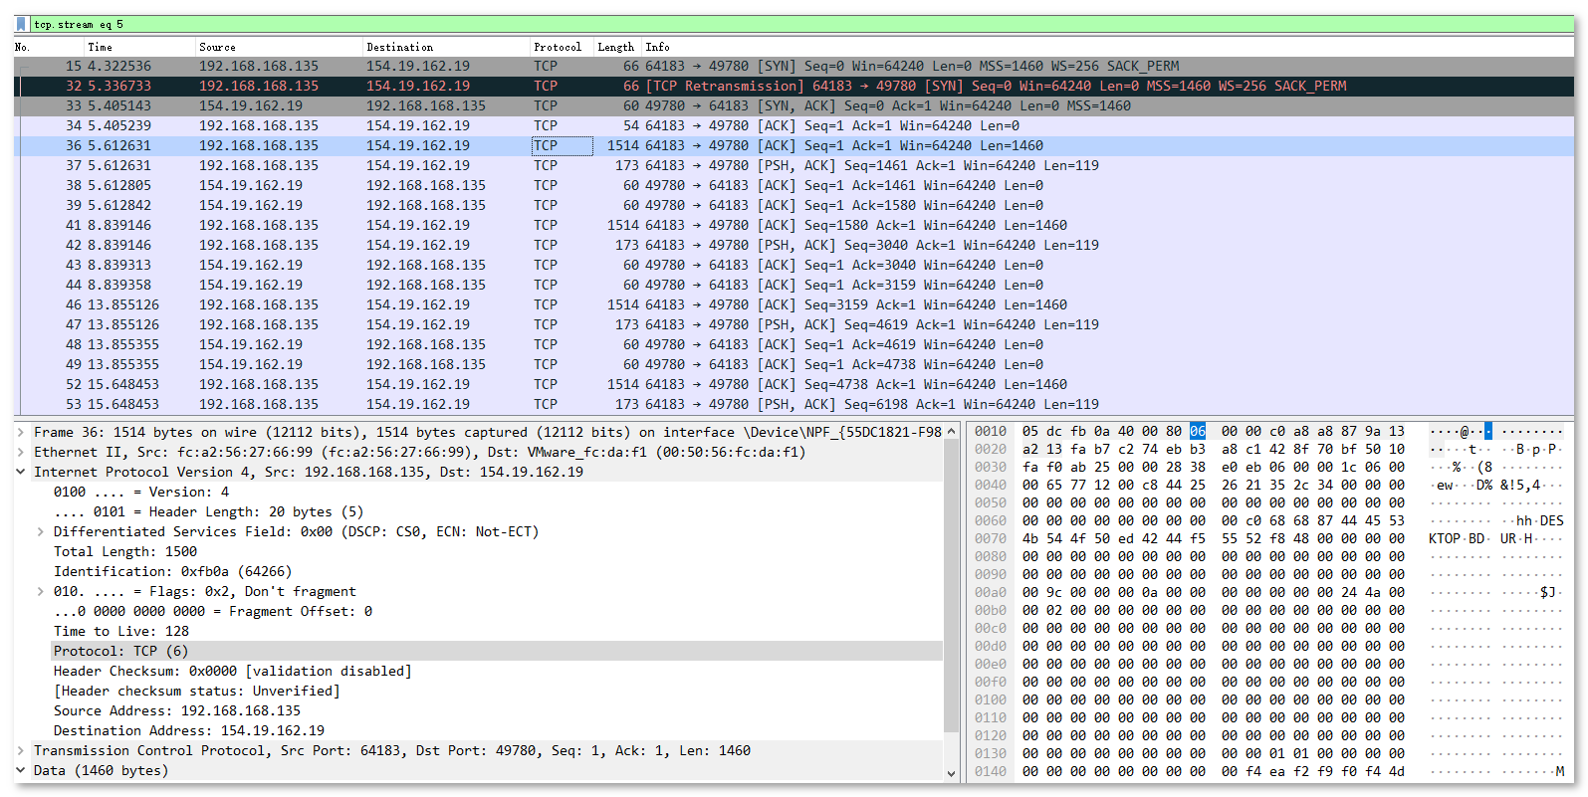The height and width of the screenshot is (797, 1588).
Task: Expand the Ethernet II section
Action: [21, 452]
